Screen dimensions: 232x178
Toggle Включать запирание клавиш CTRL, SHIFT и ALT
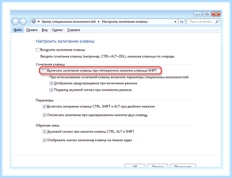[44, 107]
